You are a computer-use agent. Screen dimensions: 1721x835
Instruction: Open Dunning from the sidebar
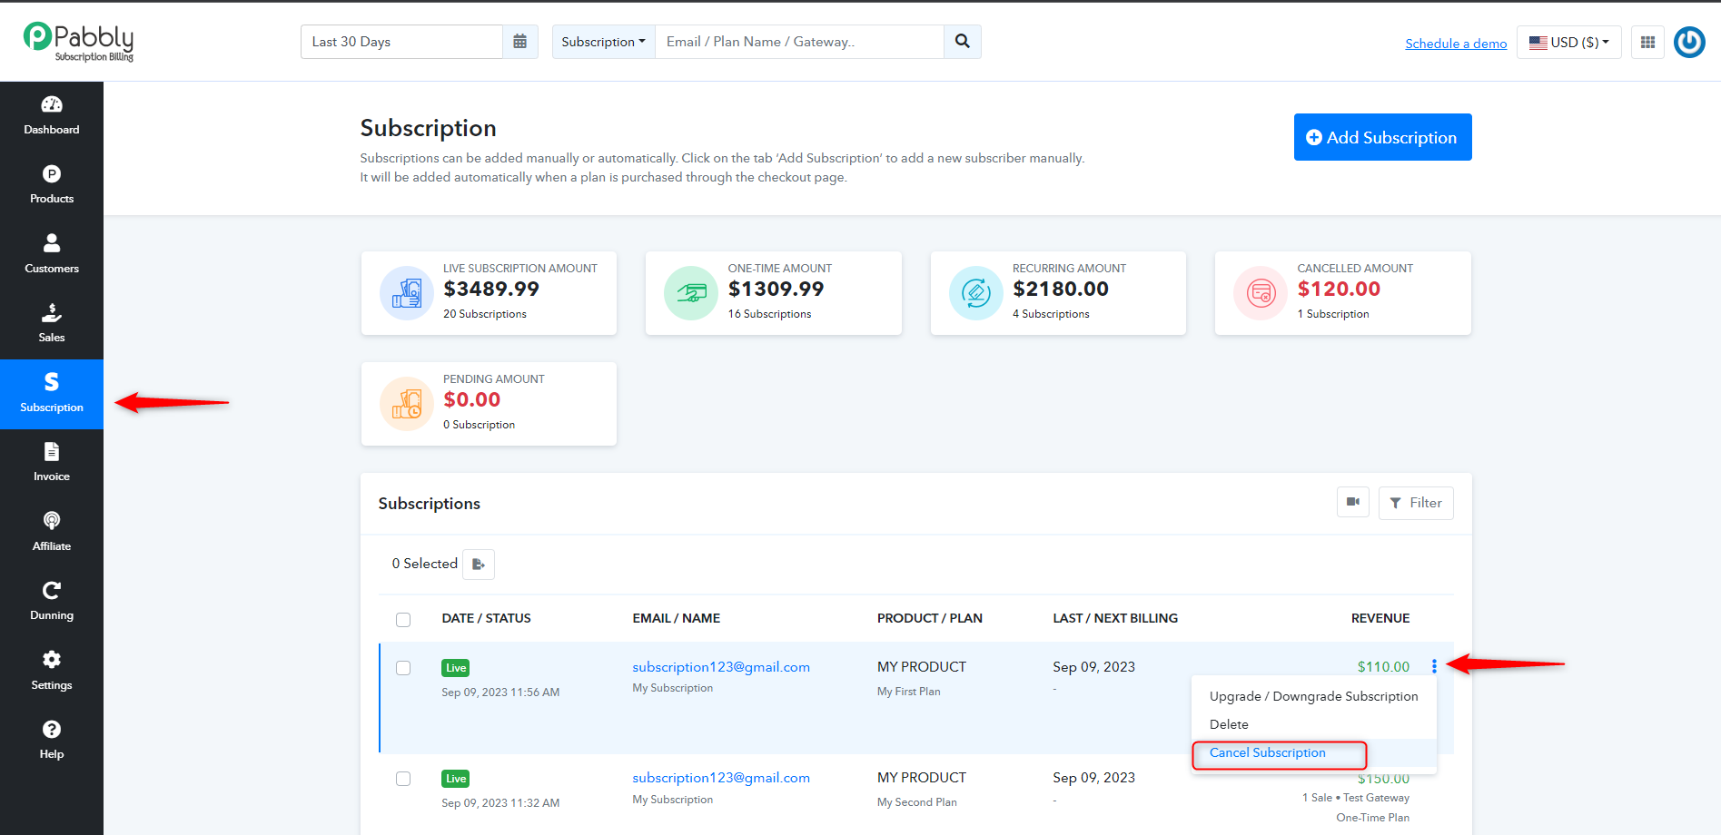(x=52, y=601)
